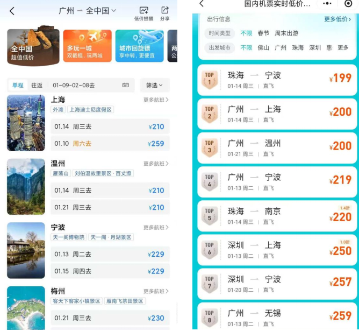359x331 pixels.
Task: Expand 更多 departure cities
Action: [x=343, y=48]
